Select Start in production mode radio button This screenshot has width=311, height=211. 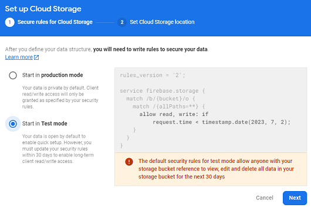pyautogui.click(x=13, y=75)
